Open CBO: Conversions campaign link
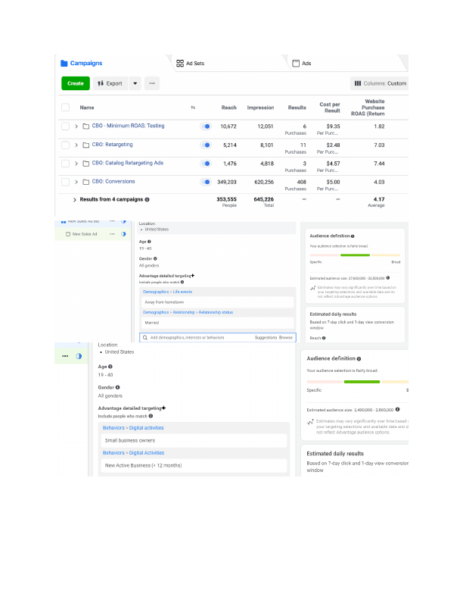This screenshot has height=600, width=463. point(113,181)
